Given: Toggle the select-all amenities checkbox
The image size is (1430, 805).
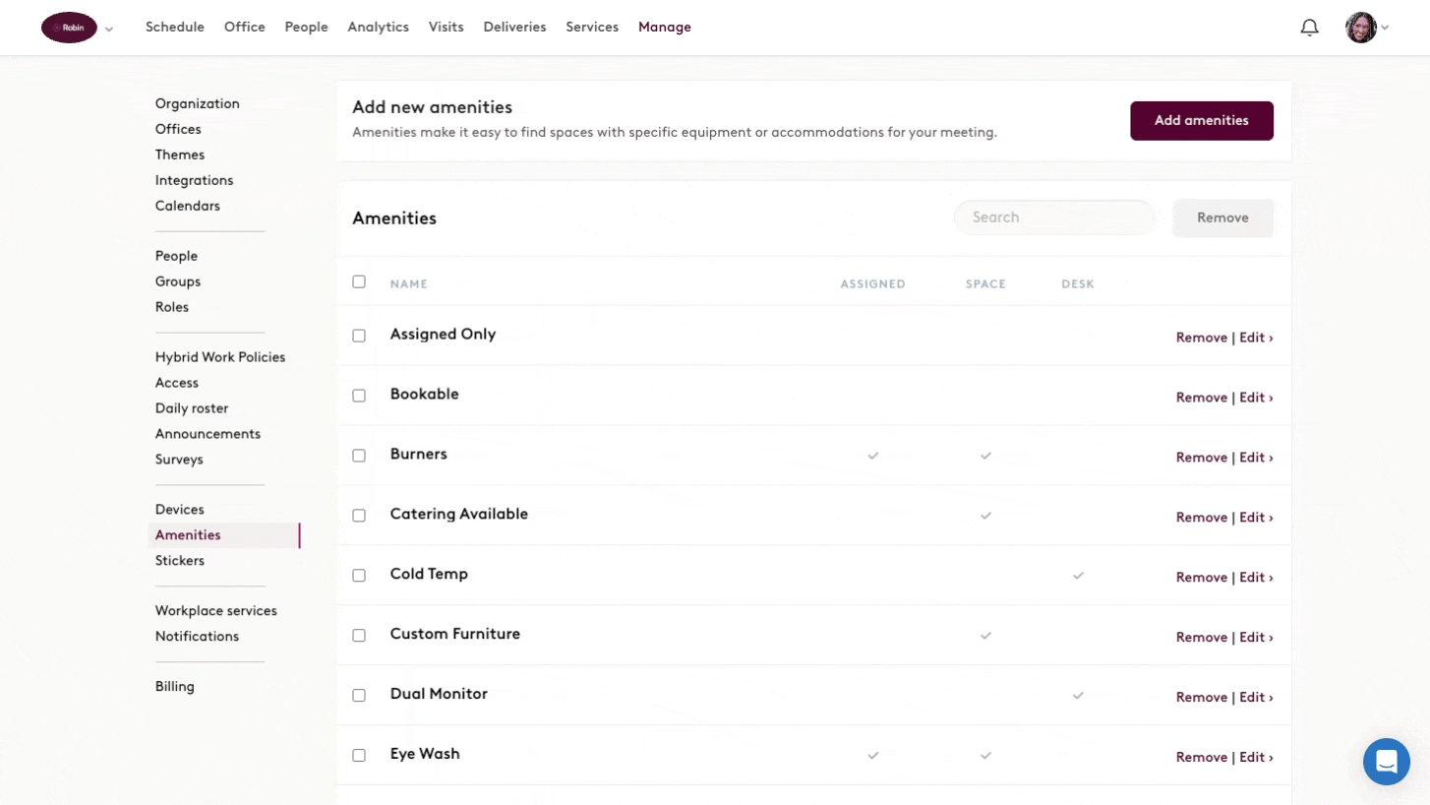Looking at the screenshot, I should (x=359, y=281).
